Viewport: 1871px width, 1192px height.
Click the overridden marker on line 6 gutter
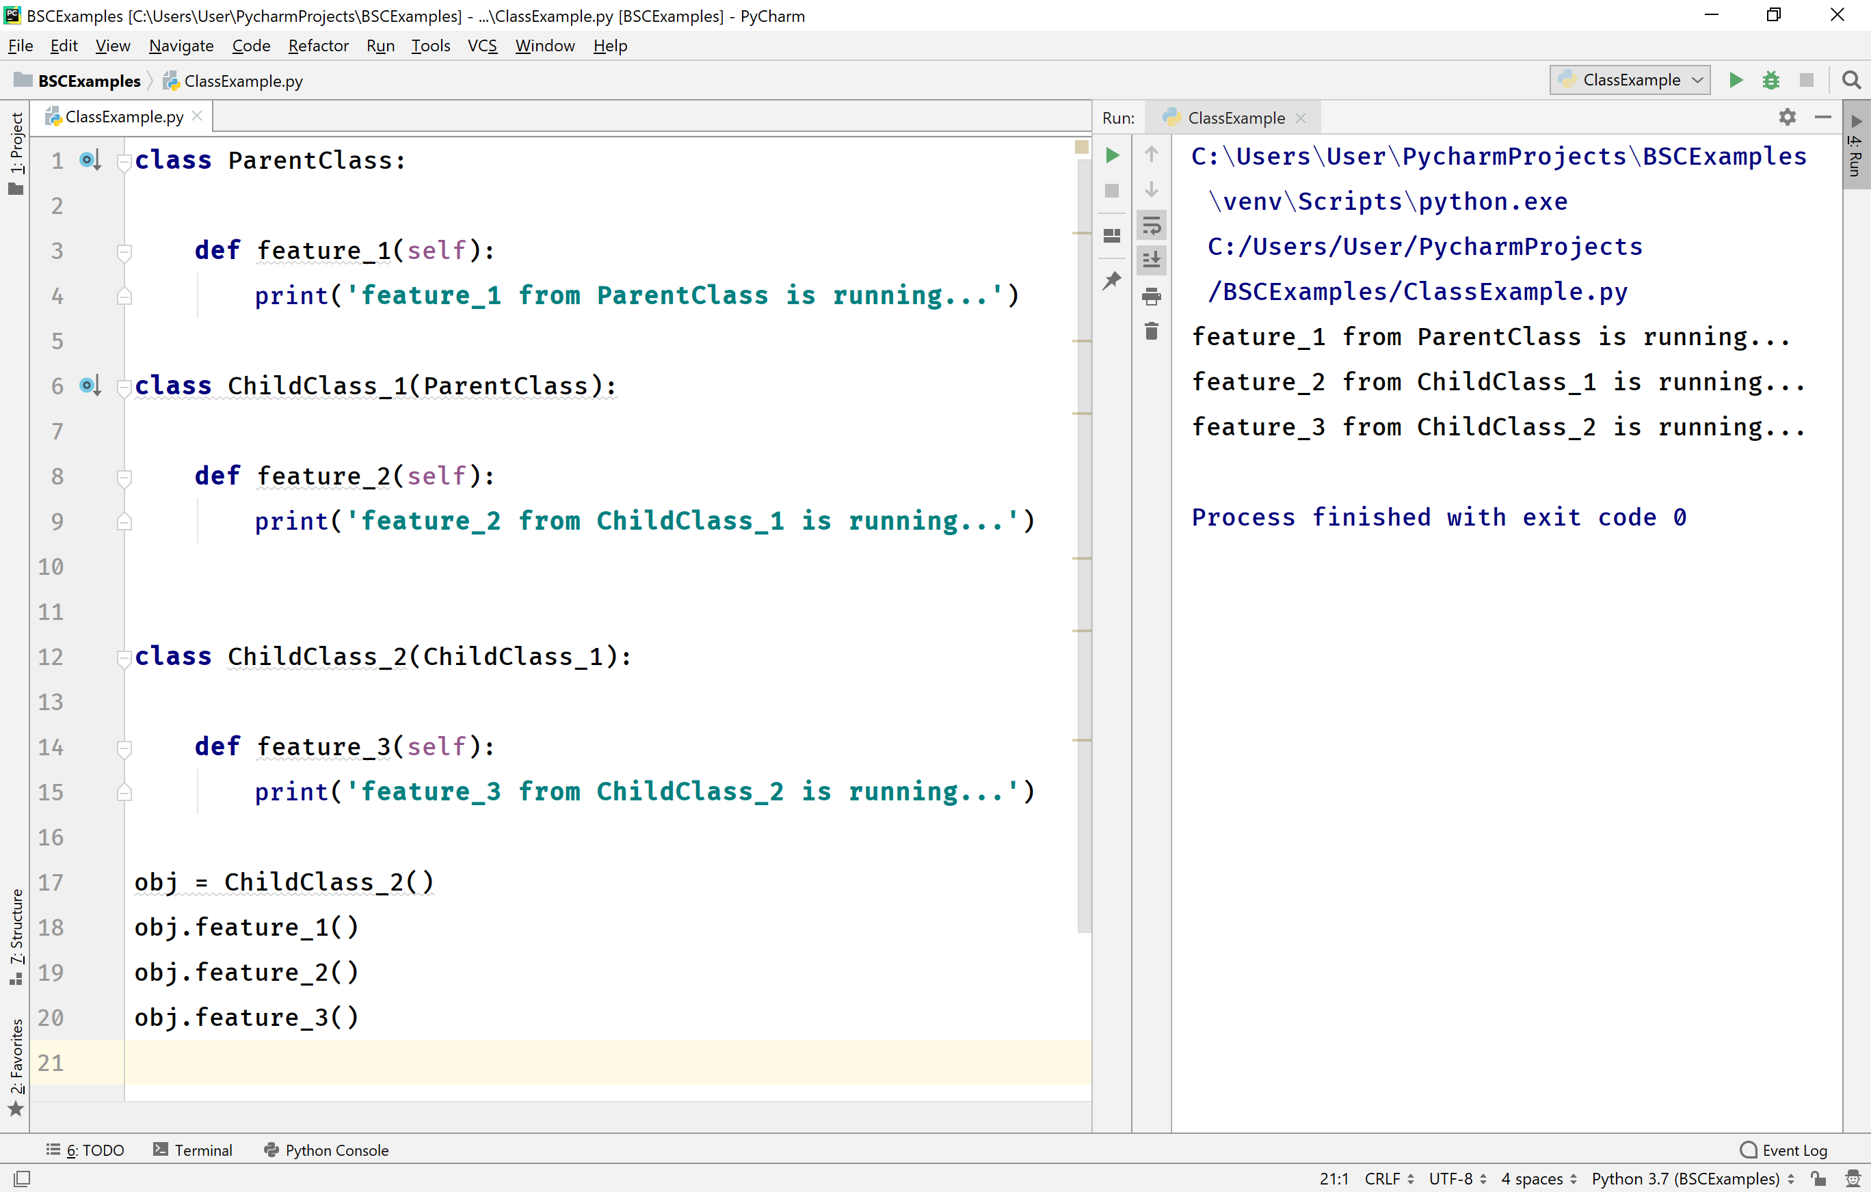[x=90, y=385]
